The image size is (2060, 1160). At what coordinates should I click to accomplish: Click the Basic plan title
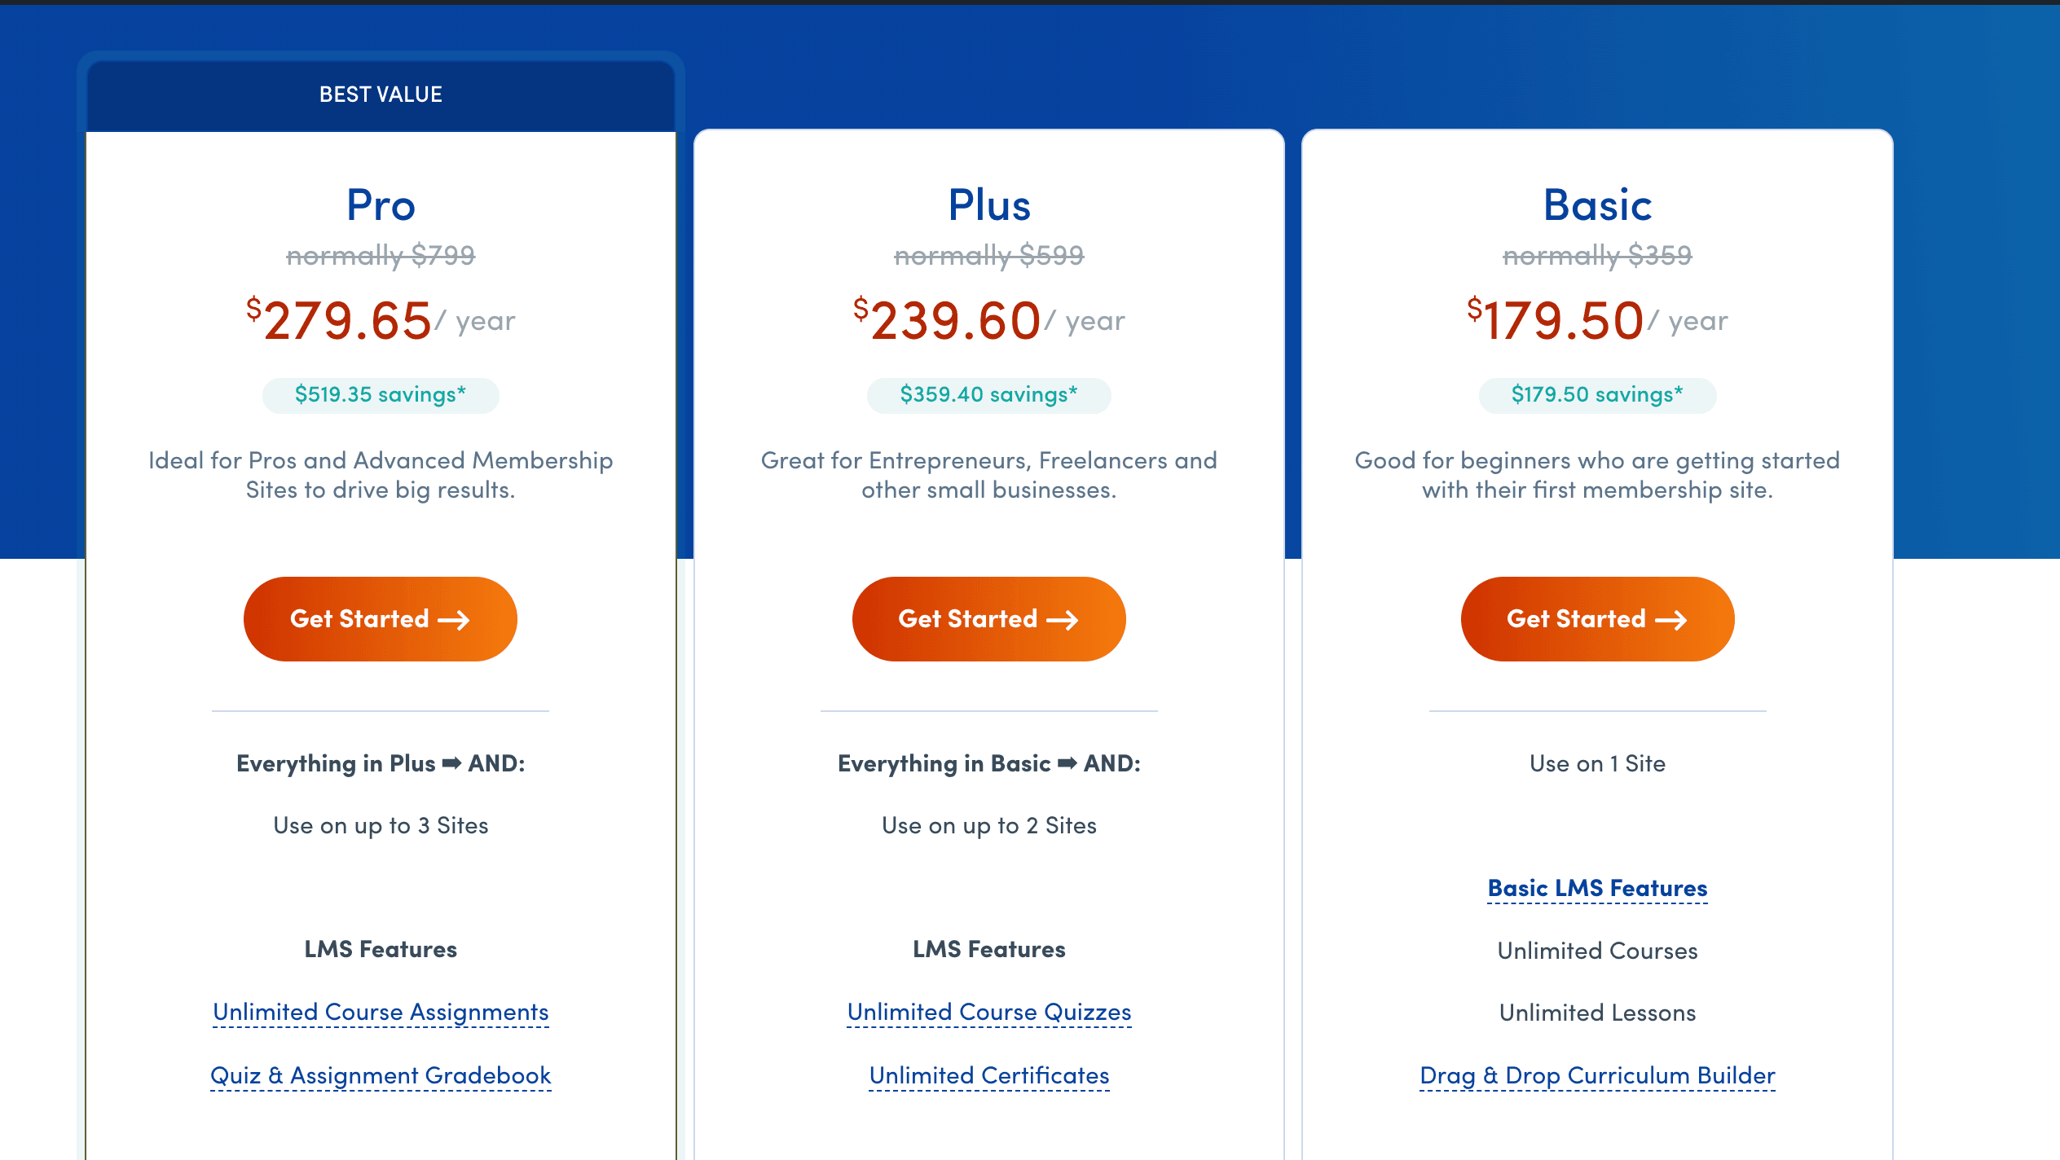tap(1597, 204)
